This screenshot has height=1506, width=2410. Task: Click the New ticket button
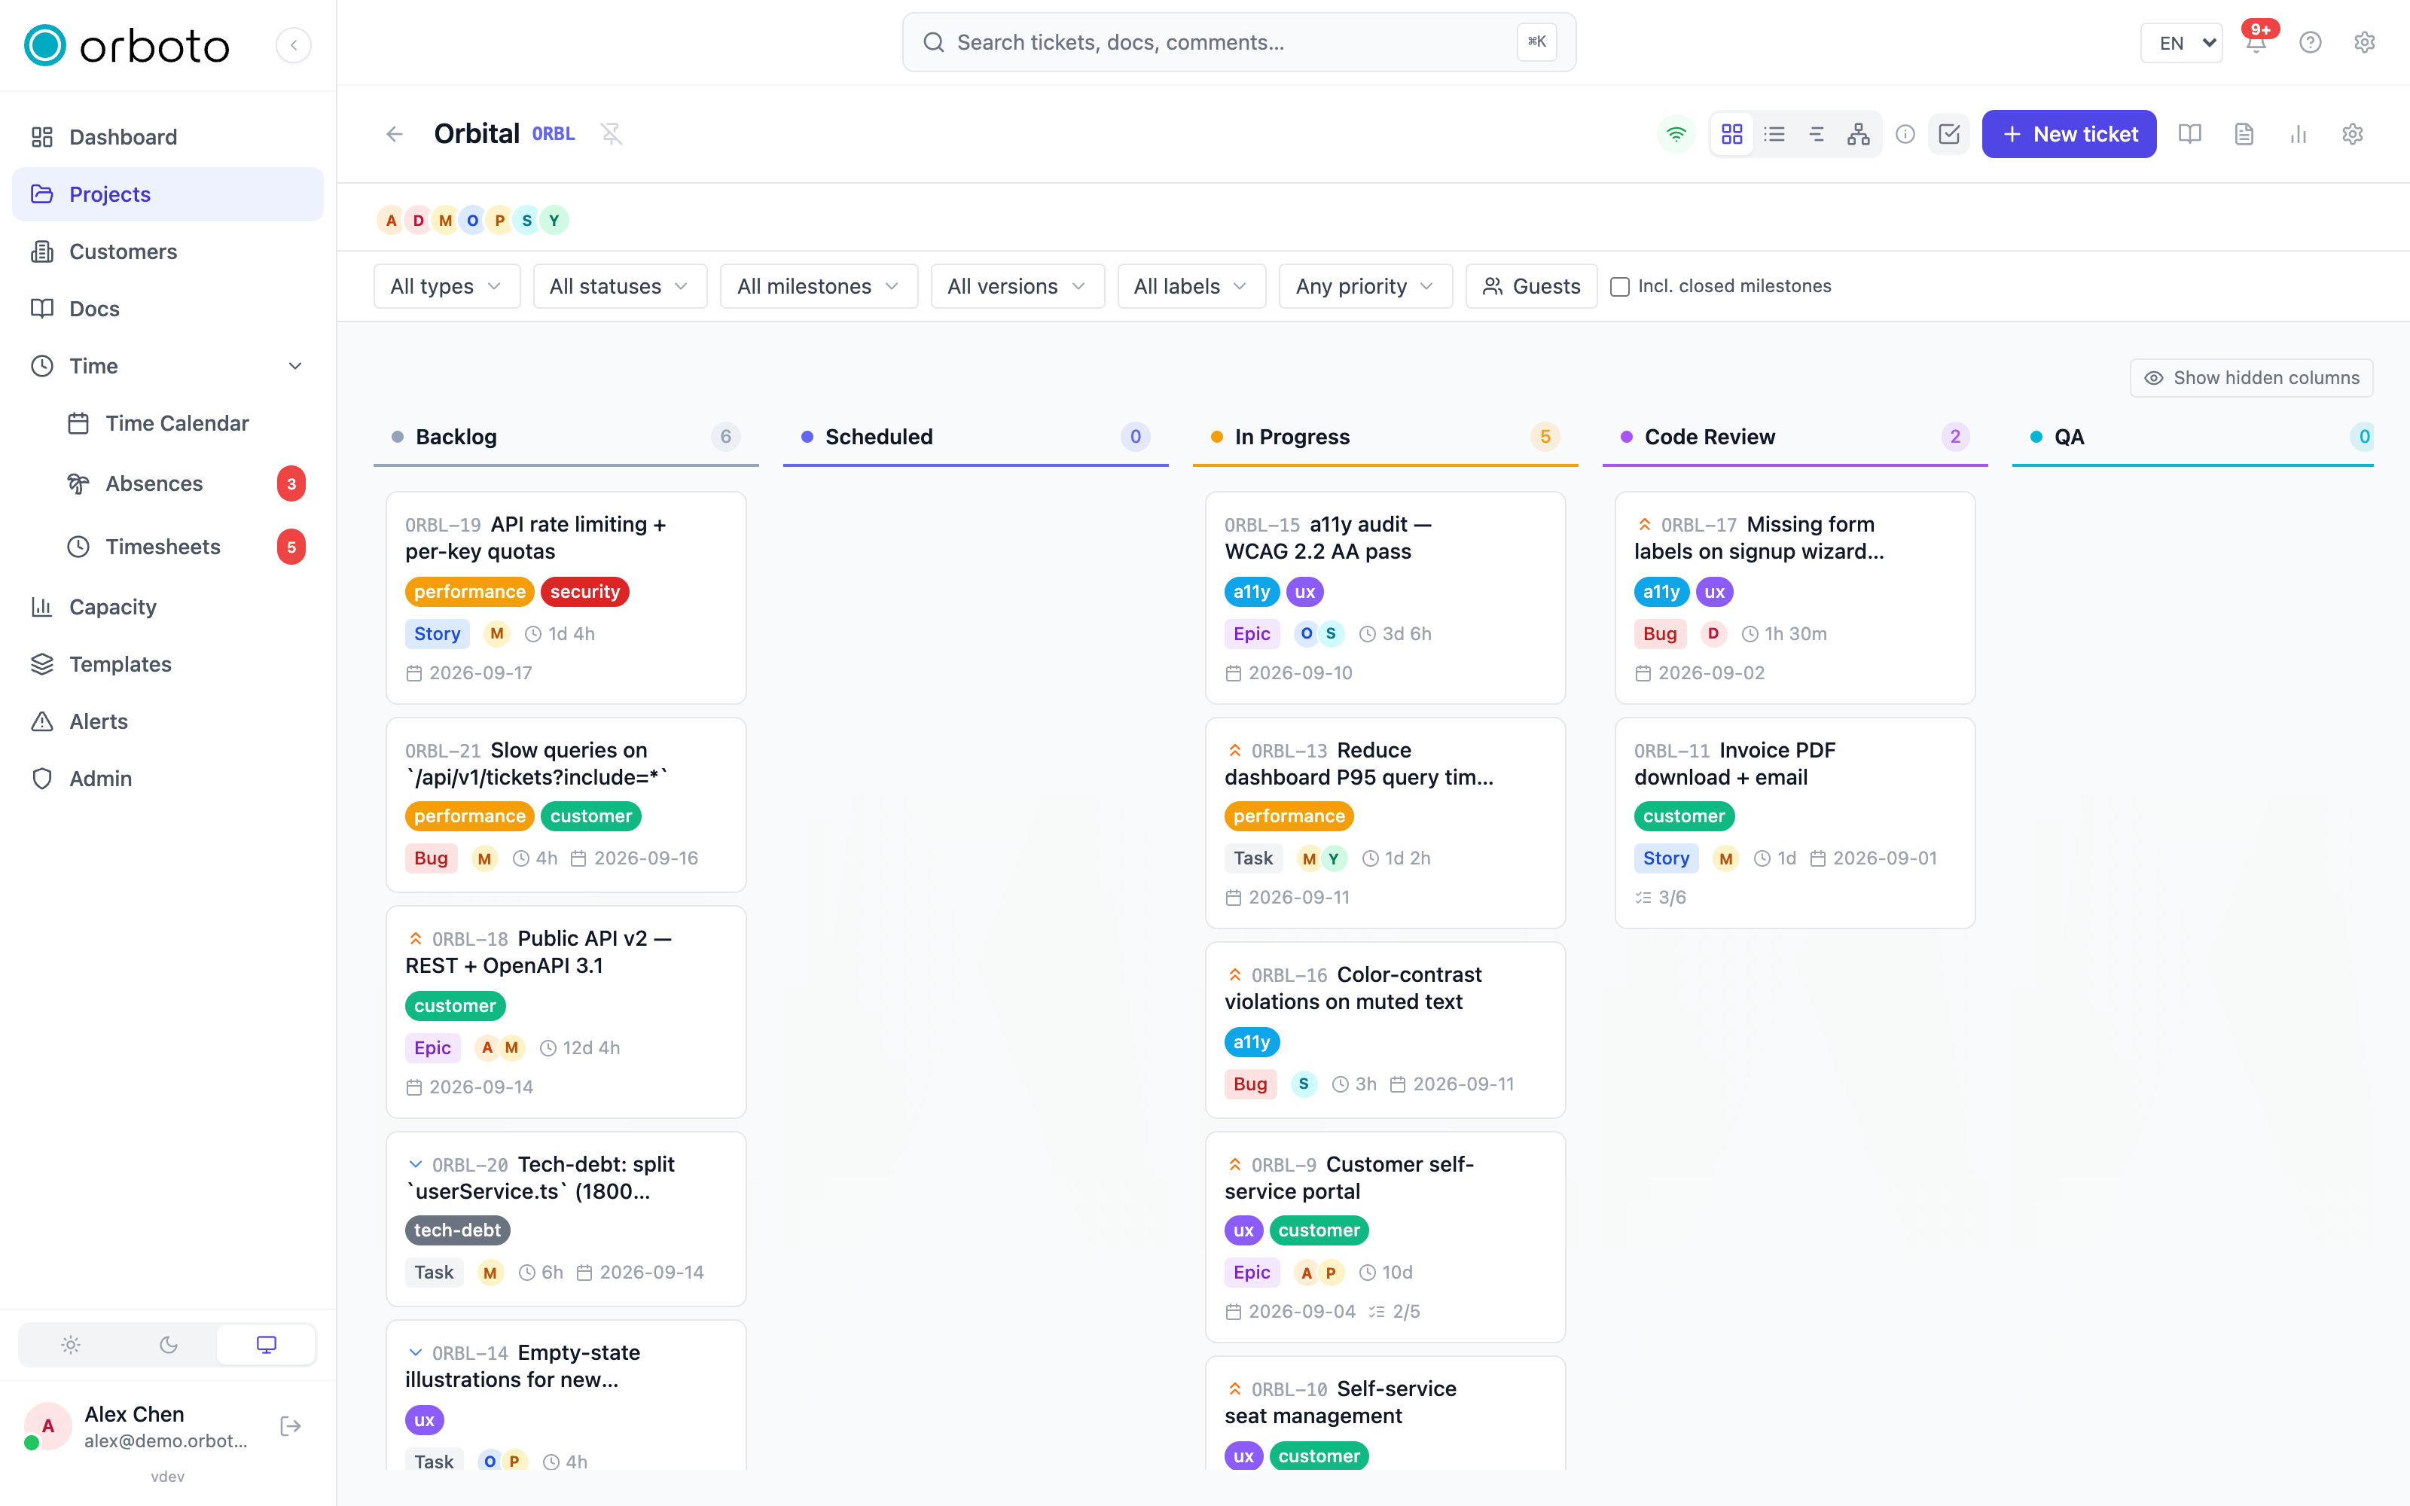(x=2068, y=133)
